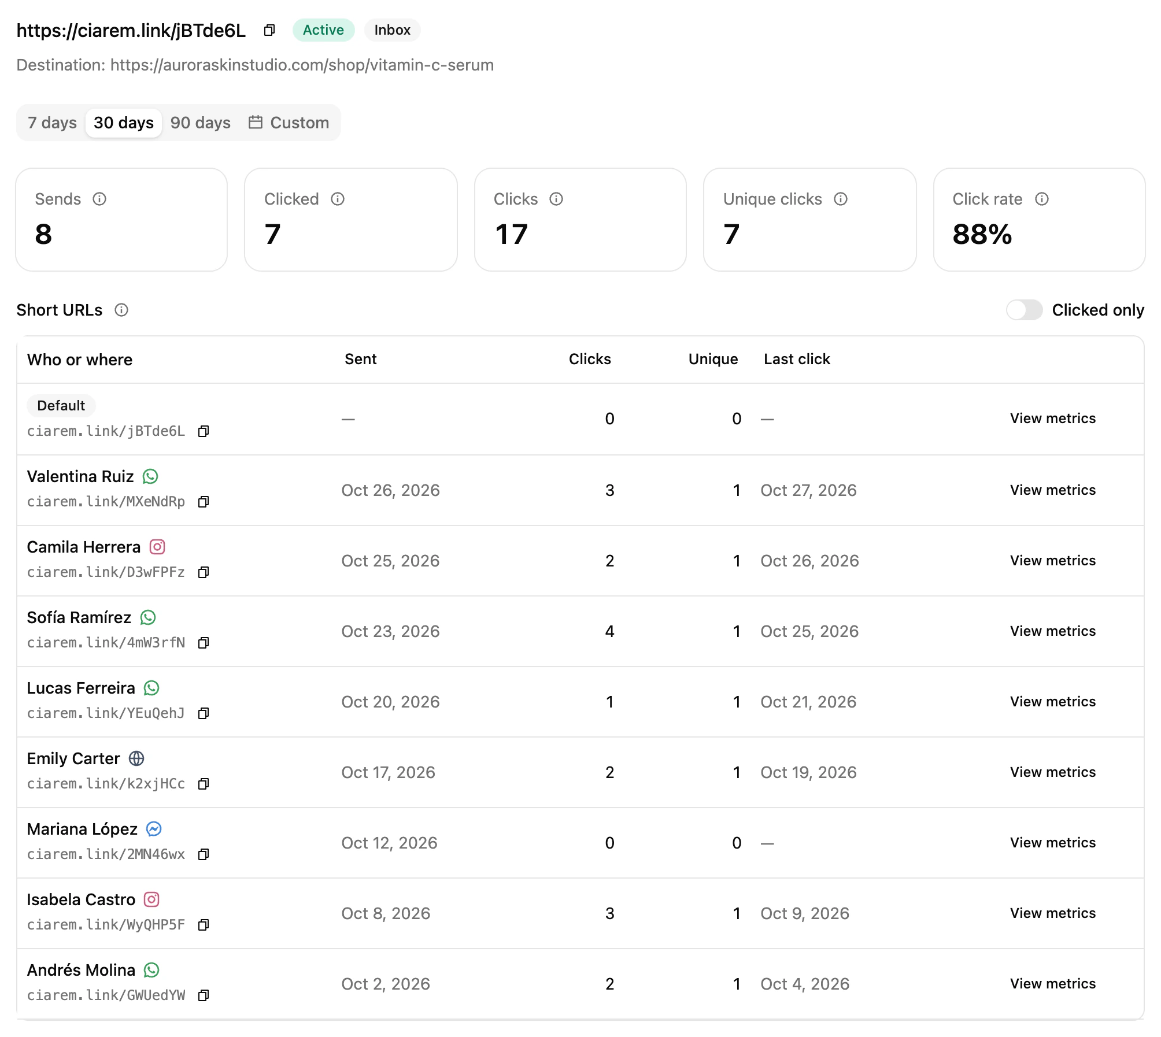This screenshot has width=1161, height=1037.
Task: Select the 90 days range
Action: coord(201,123)
